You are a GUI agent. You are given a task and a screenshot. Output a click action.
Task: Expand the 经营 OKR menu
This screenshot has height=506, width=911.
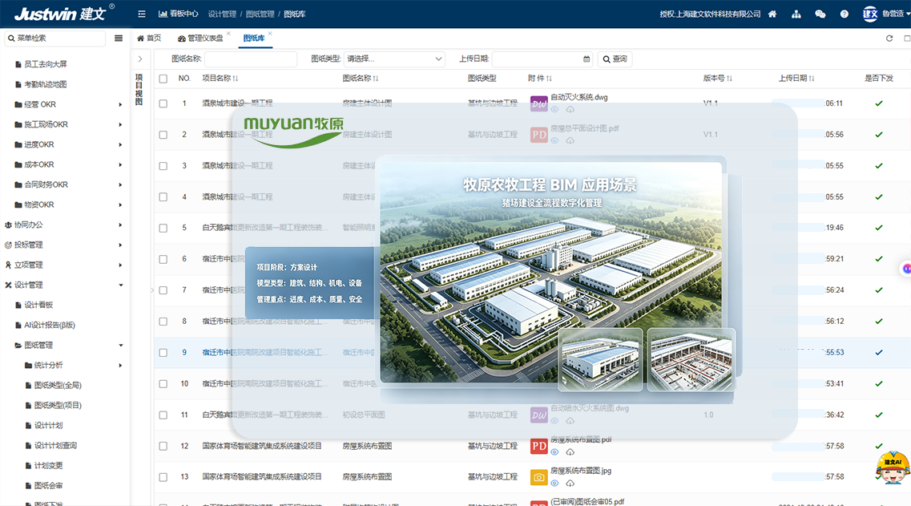(120, 105)
